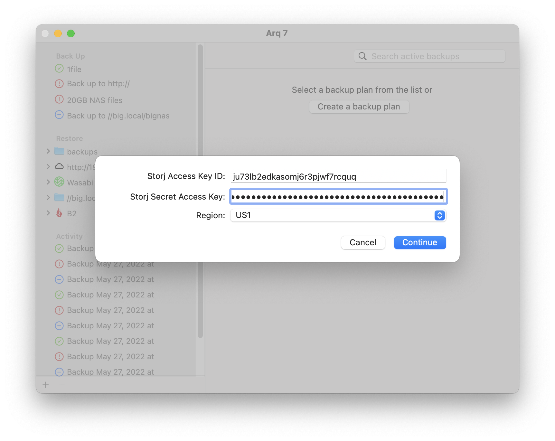Viewport: 555px width, 441px height.
Task: Click the backups folder icon under Restore
Action: point(59,151)
